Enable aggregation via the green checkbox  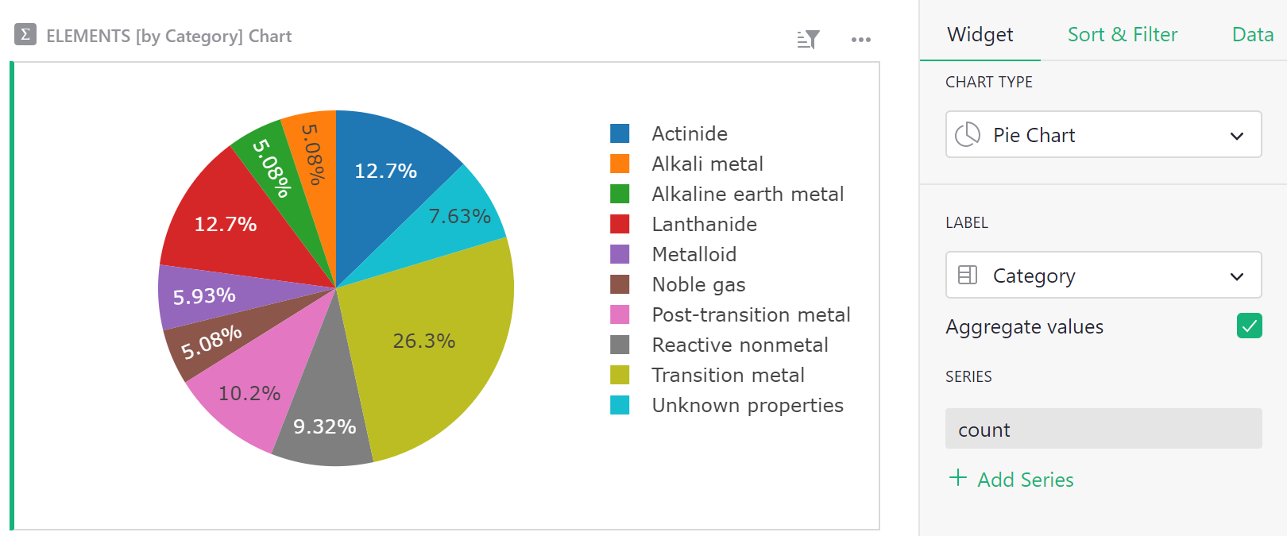coord(1249,326)
